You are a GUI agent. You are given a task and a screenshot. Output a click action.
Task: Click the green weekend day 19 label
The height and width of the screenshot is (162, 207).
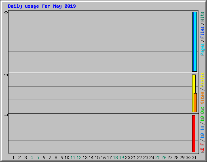(121, 158)
